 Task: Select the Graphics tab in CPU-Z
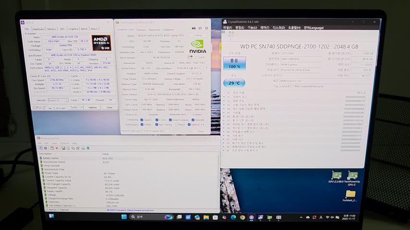[73, 29]
